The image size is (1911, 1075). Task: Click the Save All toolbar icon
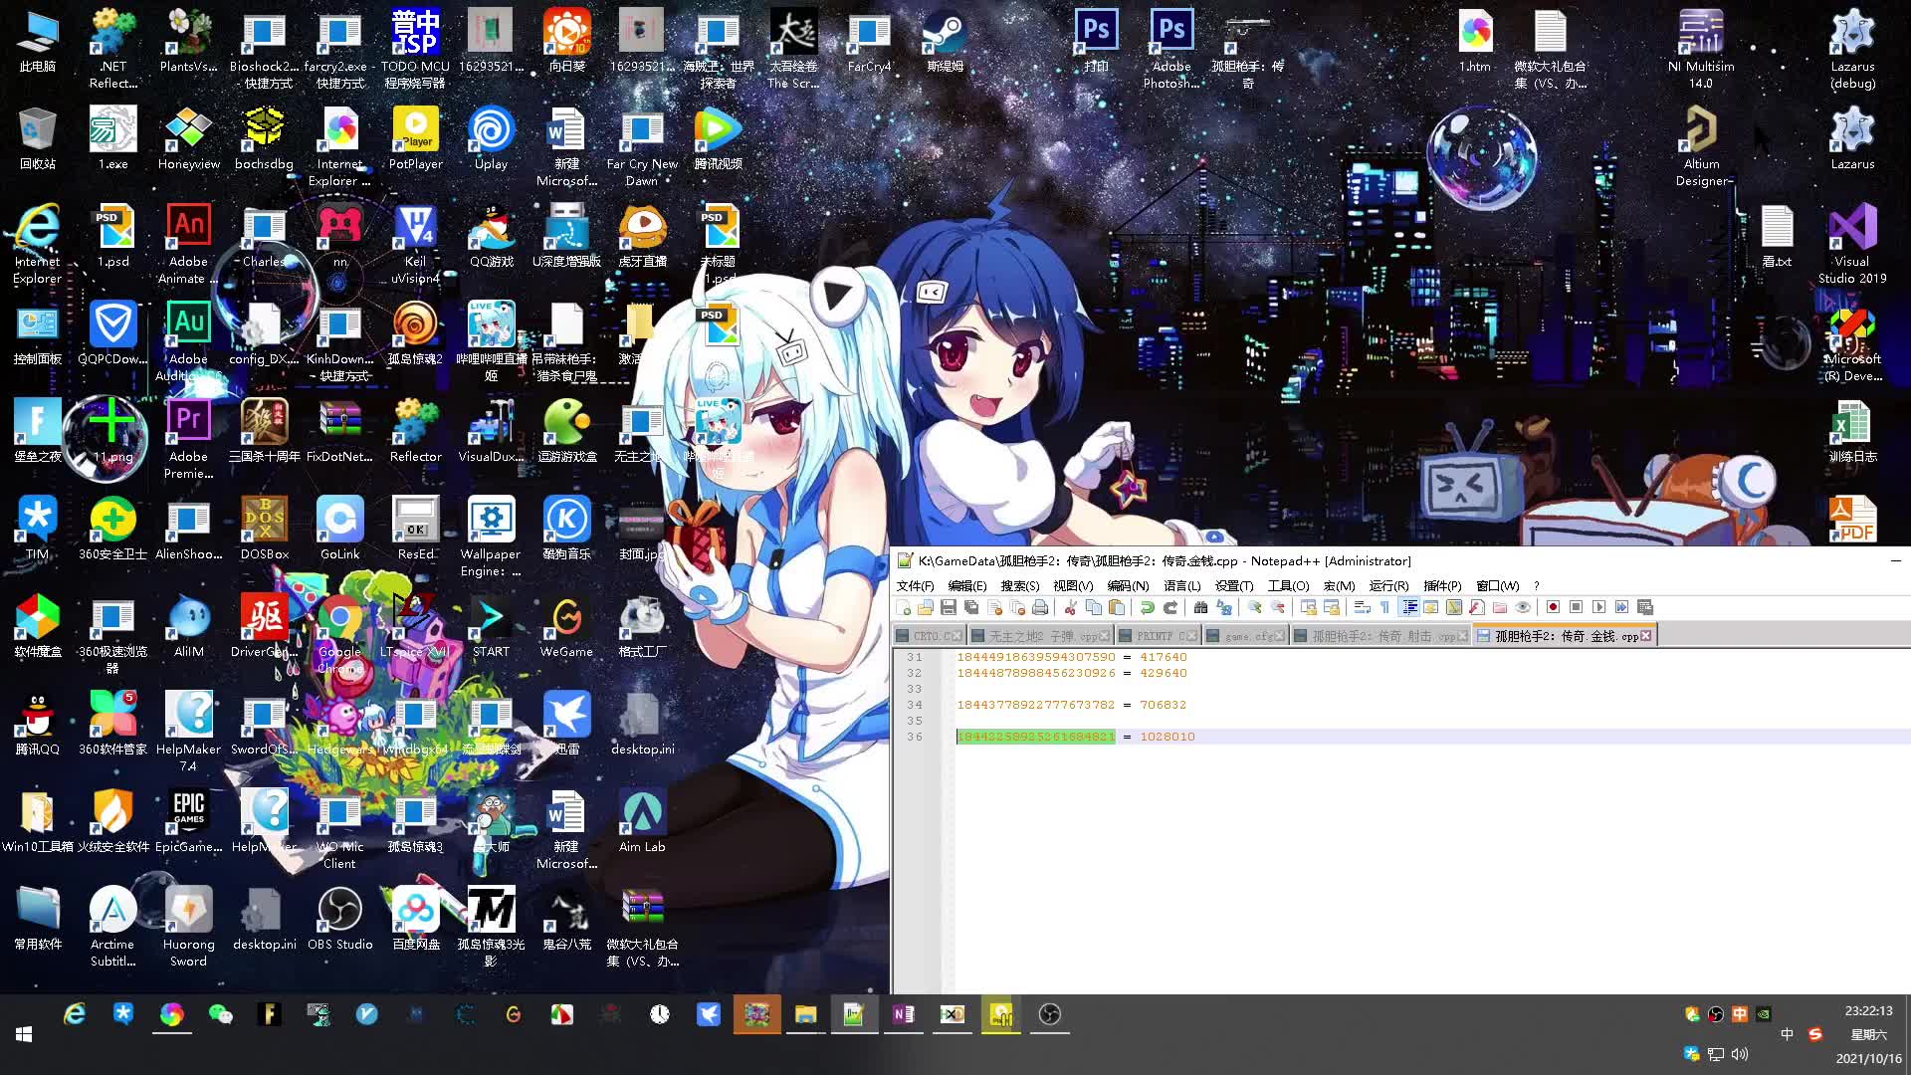click(971, 607)
